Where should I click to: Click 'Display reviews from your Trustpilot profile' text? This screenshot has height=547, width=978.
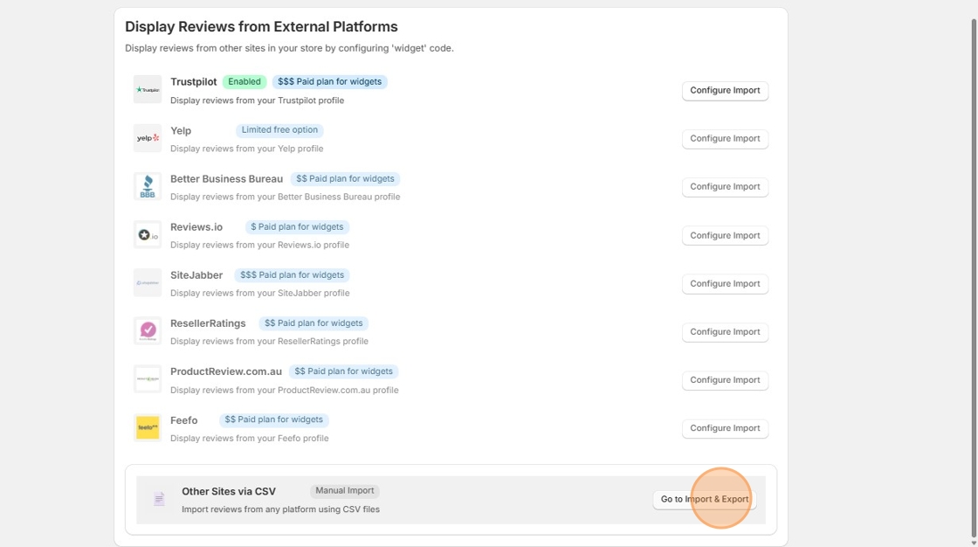point(257,100)
